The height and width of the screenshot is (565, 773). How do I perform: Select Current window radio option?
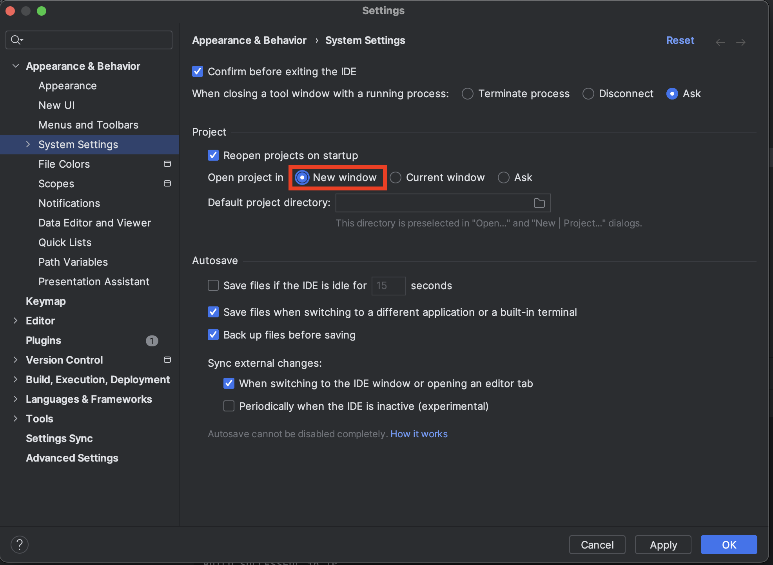tap(396, 177)
